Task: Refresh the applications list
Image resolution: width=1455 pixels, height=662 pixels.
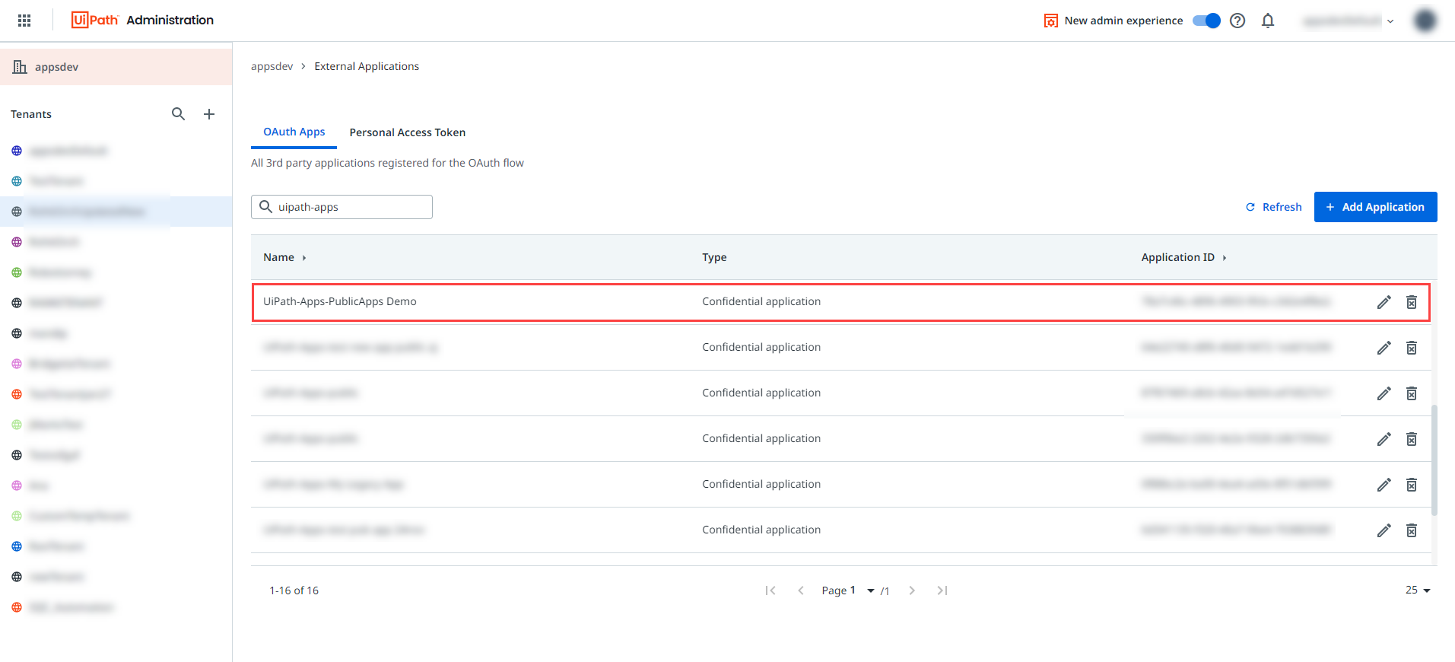Action: pos(1273,207)
